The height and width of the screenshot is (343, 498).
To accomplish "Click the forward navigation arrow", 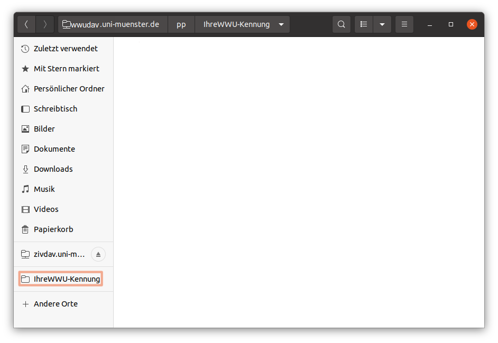I will coord(45,24).
